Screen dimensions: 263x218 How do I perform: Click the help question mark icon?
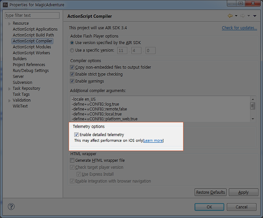(x=11, y=207)
